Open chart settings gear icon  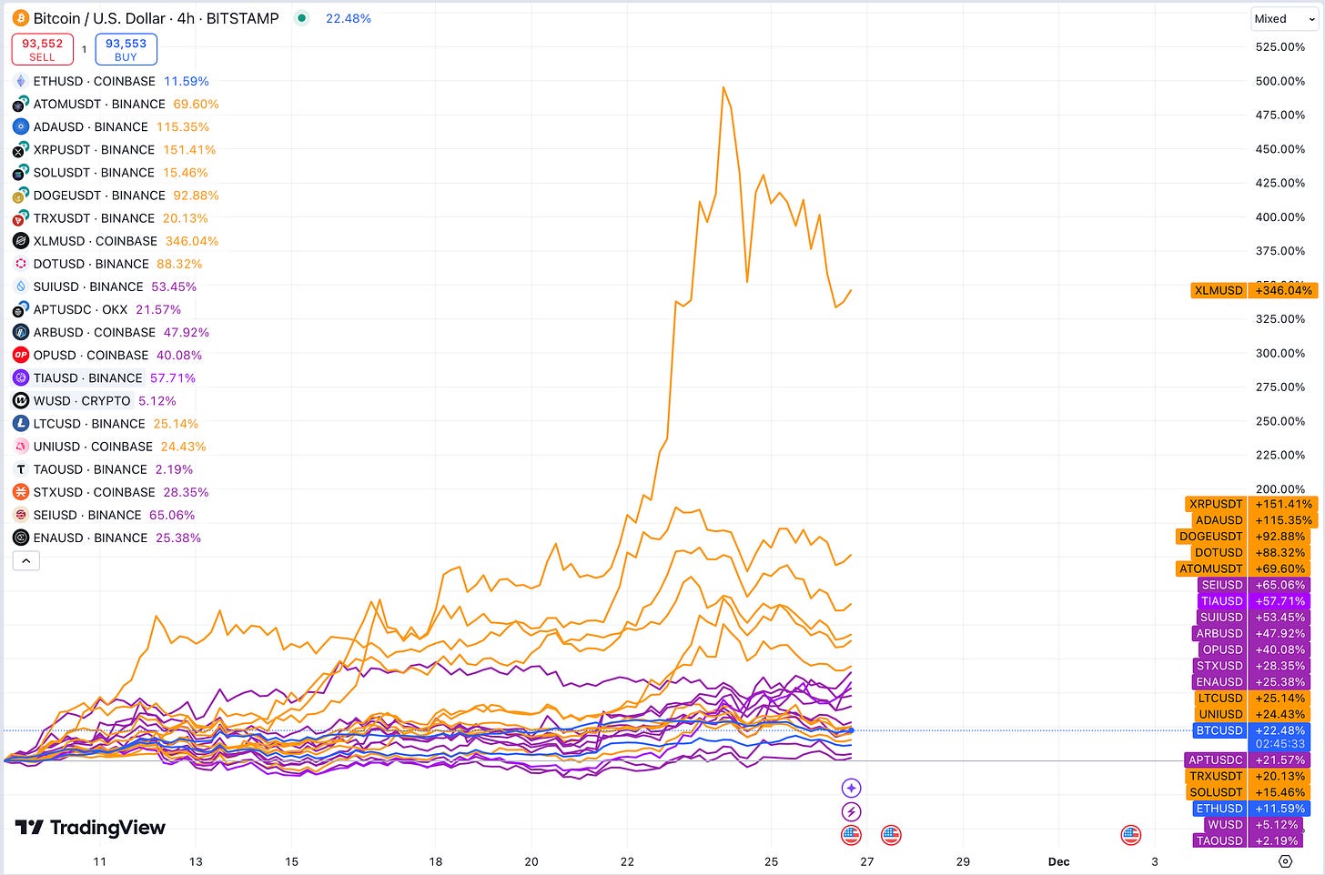pyautogui.click(x=1285, y=860)
